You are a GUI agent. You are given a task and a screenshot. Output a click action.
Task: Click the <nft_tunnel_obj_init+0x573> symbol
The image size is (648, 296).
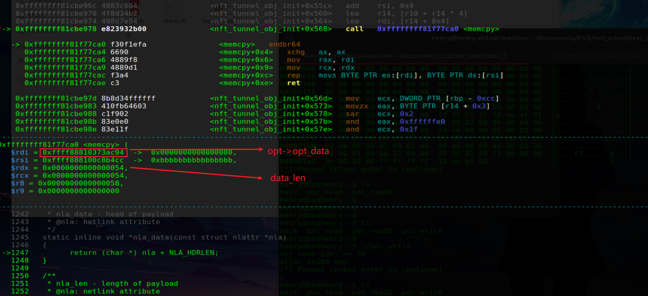click(x=271, y=106)
